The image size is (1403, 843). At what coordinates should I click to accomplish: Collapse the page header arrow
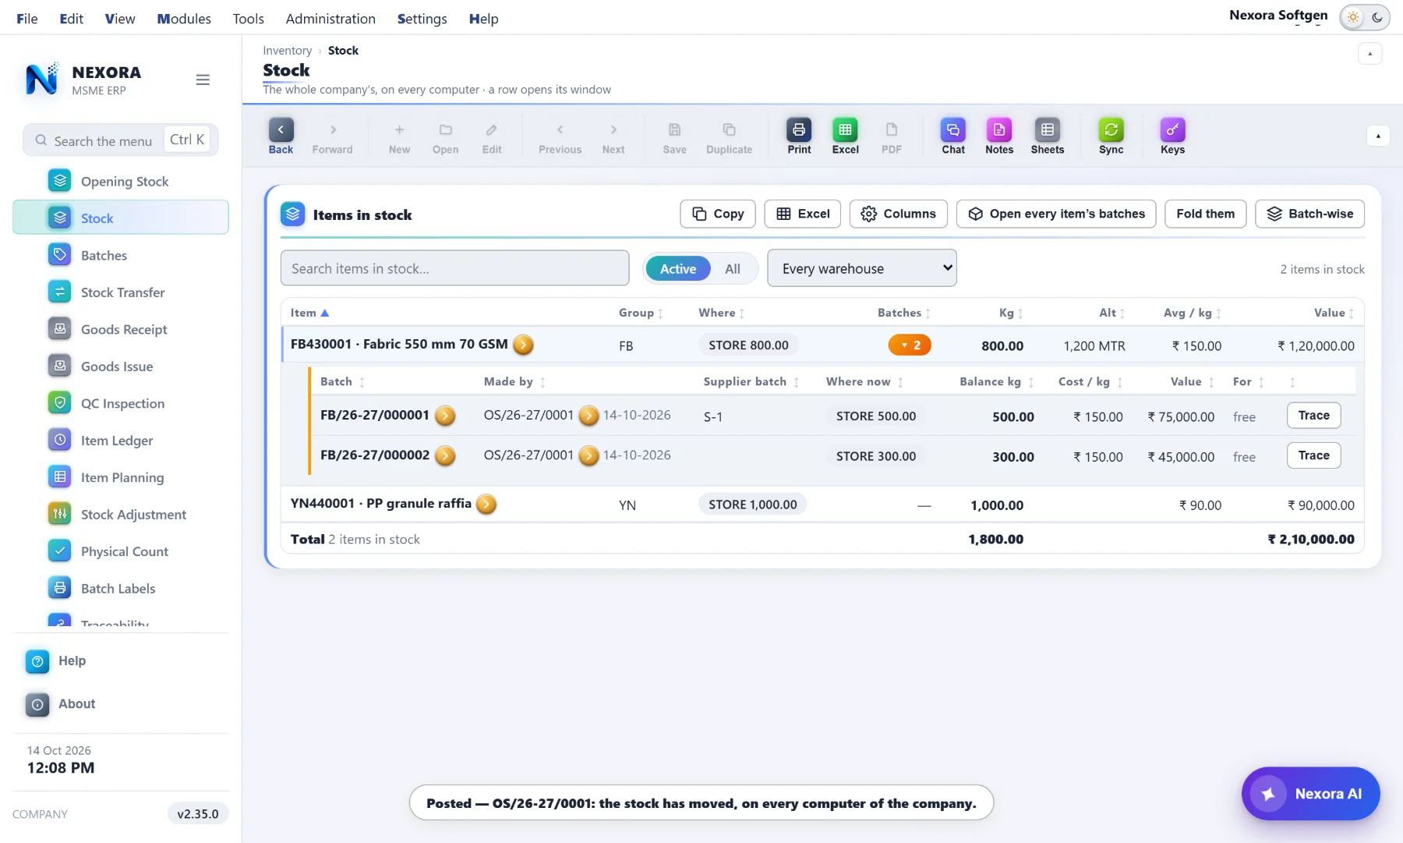(x=1369, y=54)
